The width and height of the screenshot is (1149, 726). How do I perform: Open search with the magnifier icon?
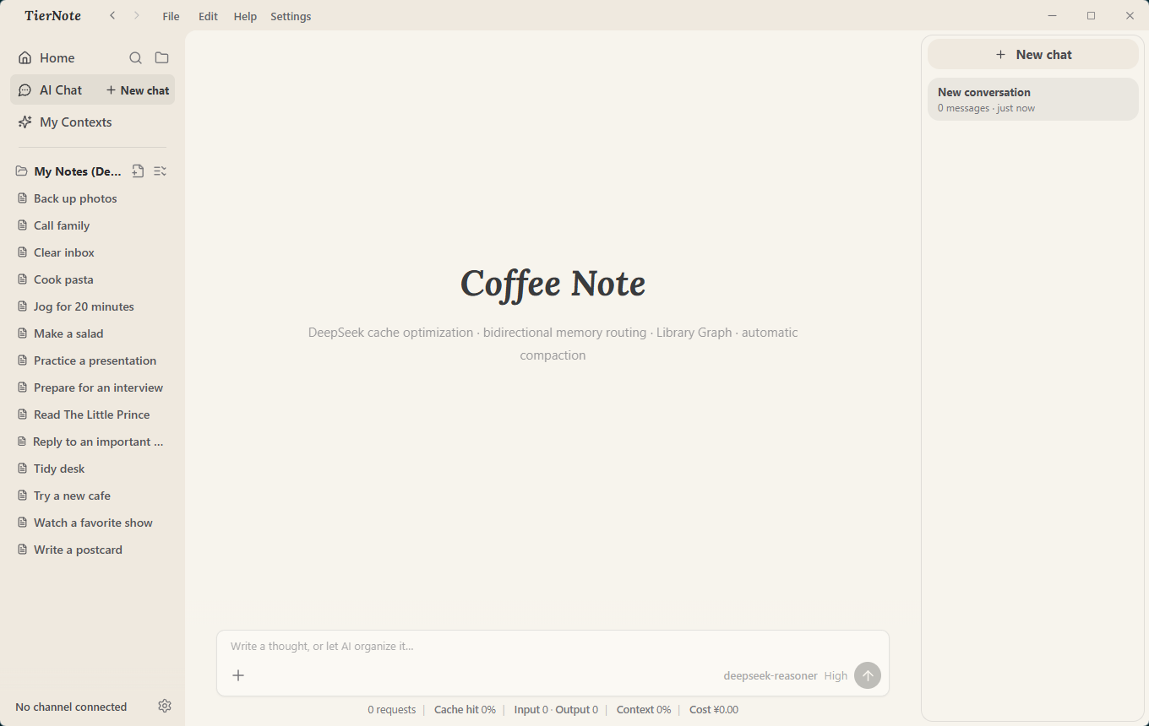pyautogui.click(x=135, y=58)
